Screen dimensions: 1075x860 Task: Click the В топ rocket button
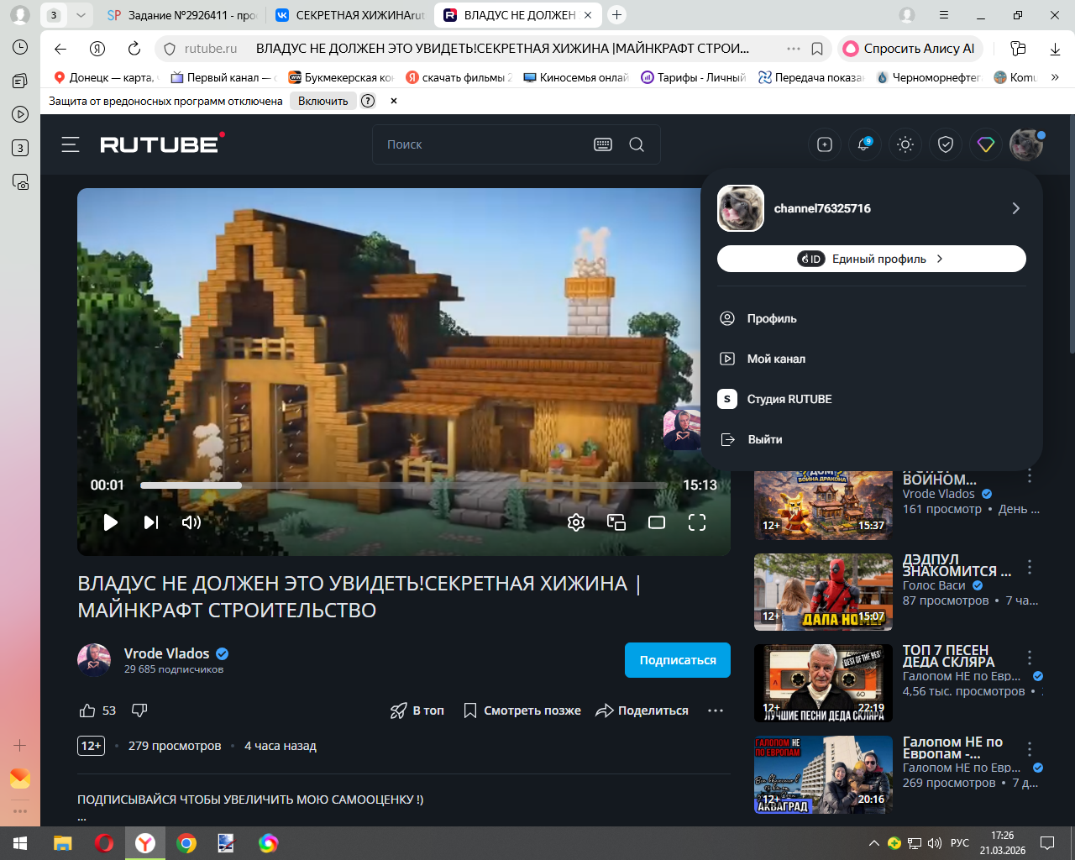[417, 711]
